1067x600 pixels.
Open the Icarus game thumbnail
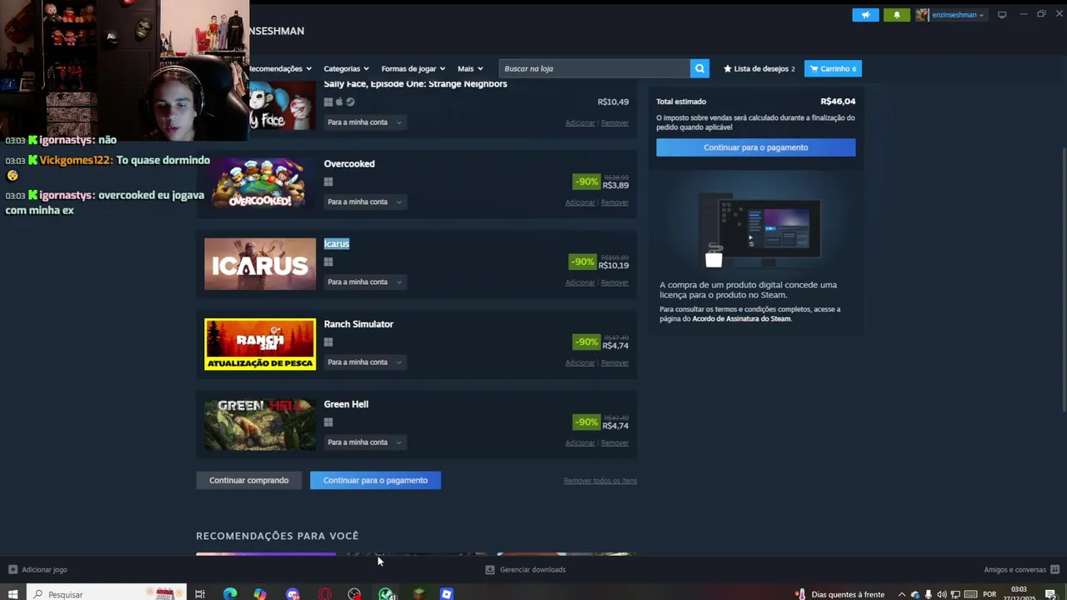tap(260, 264)
